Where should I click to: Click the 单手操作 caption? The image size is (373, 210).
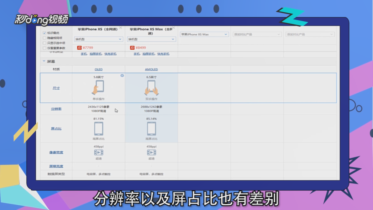(x=98, y=99)
